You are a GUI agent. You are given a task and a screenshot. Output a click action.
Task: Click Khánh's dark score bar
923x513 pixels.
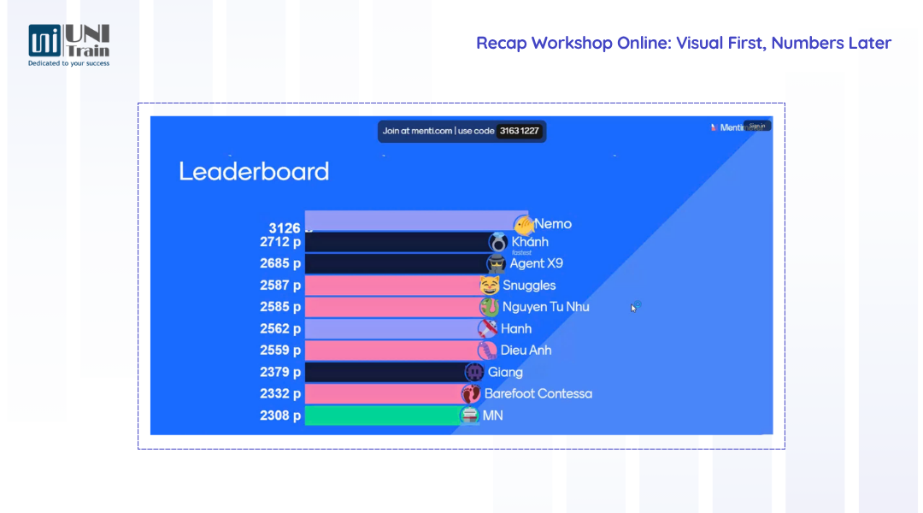401,242
